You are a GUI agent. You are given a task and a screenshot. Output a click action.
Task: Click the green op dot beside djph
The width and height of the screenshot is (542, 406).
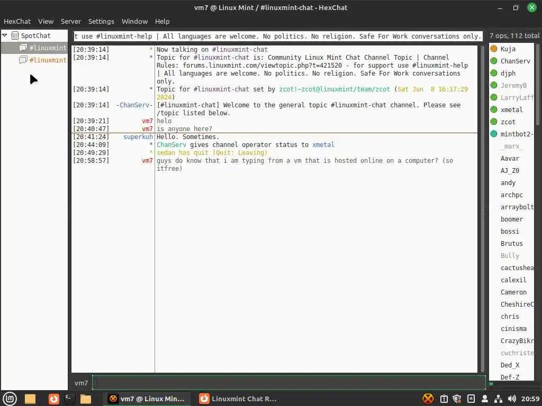pyautogui.click(x=494, y=73)
